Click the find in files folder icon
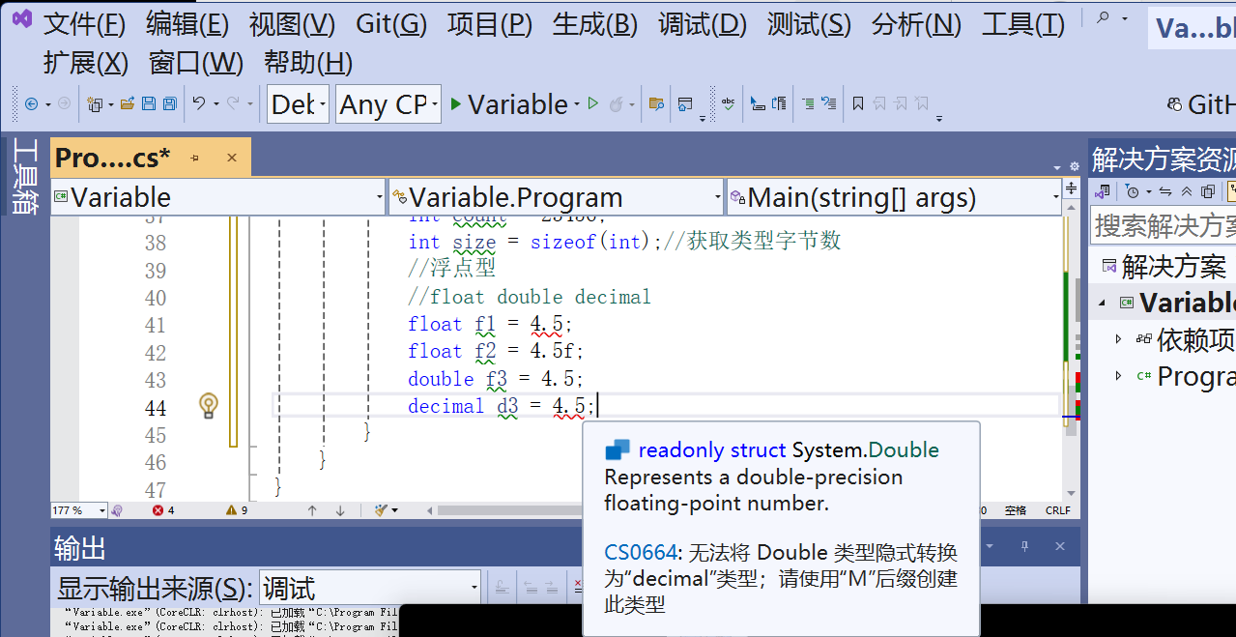The width and height of the screenshot is (1236, 637). click(656, 103)
